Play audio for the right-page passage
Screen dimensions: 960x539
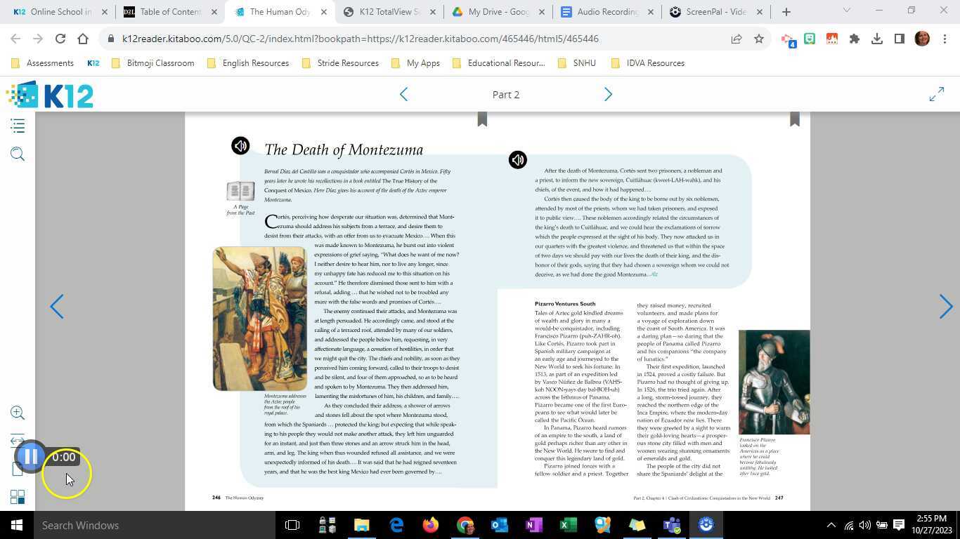517,160
